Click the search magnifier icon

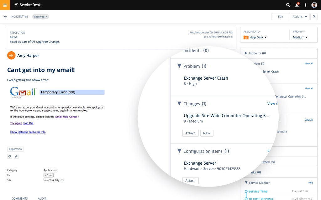click(288, 5)
